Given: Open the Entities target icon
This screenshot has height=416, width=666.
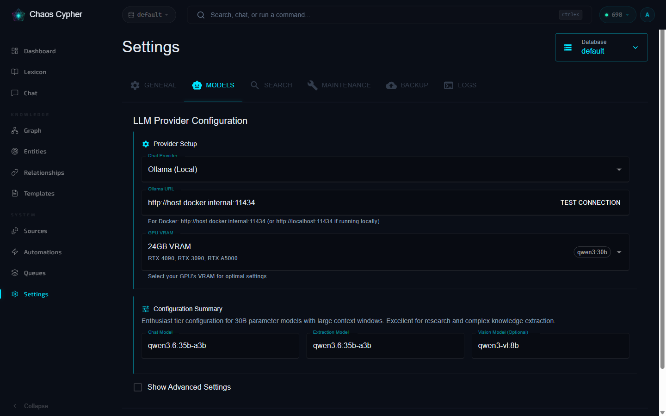Looking at the screenshot, I should pyautogui.click(x=15, y=151).
